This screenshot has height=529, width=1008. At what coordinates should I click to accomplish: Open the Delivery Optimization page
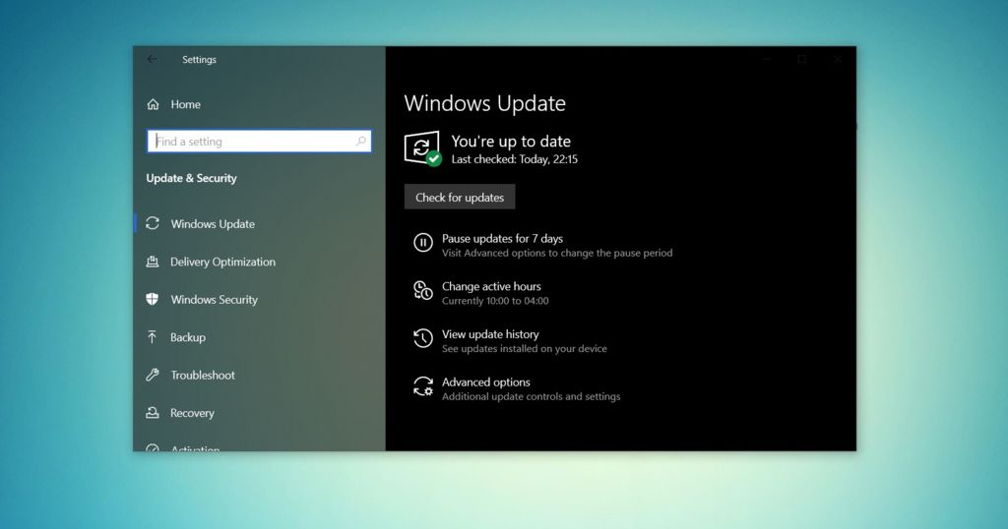[222, 262]
